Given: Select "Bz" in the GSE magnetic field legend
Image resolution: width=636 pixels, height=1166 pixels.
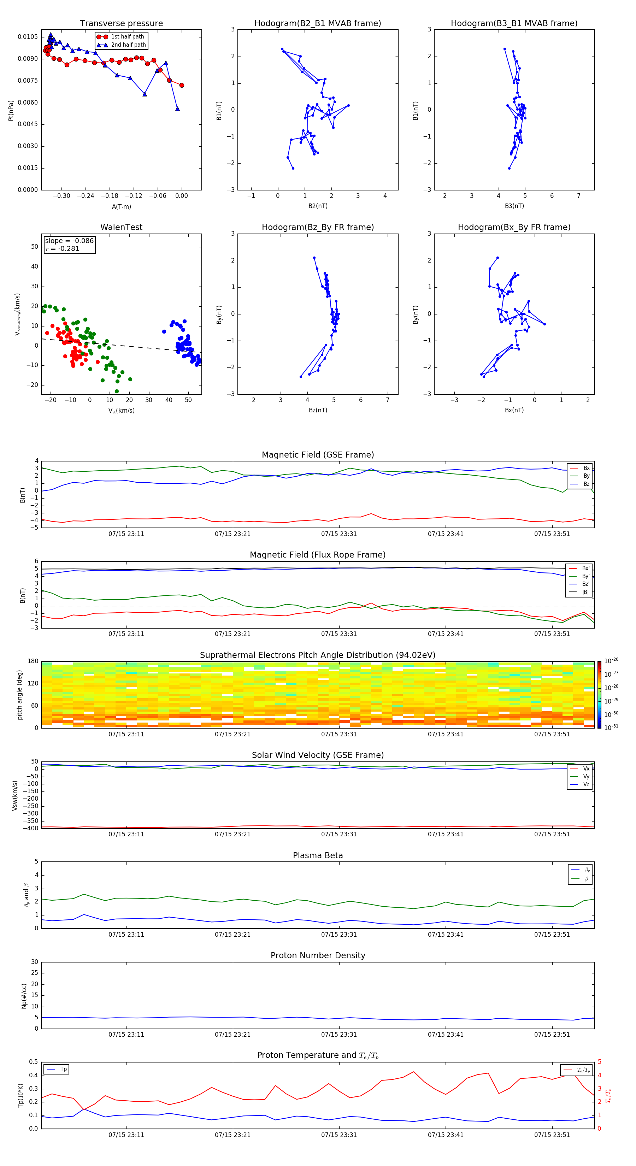Looking at the screenshot, I should click(580, 484).
